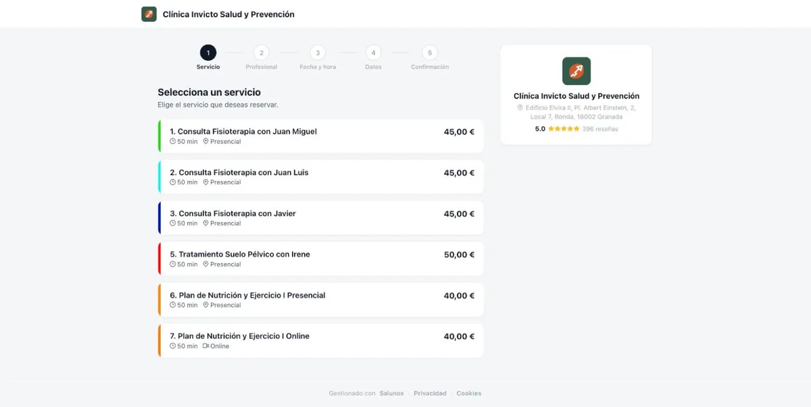Open the Salunox link in the footer
The width and height of the screenshot is (811, 407).
[x=392, y=394]
